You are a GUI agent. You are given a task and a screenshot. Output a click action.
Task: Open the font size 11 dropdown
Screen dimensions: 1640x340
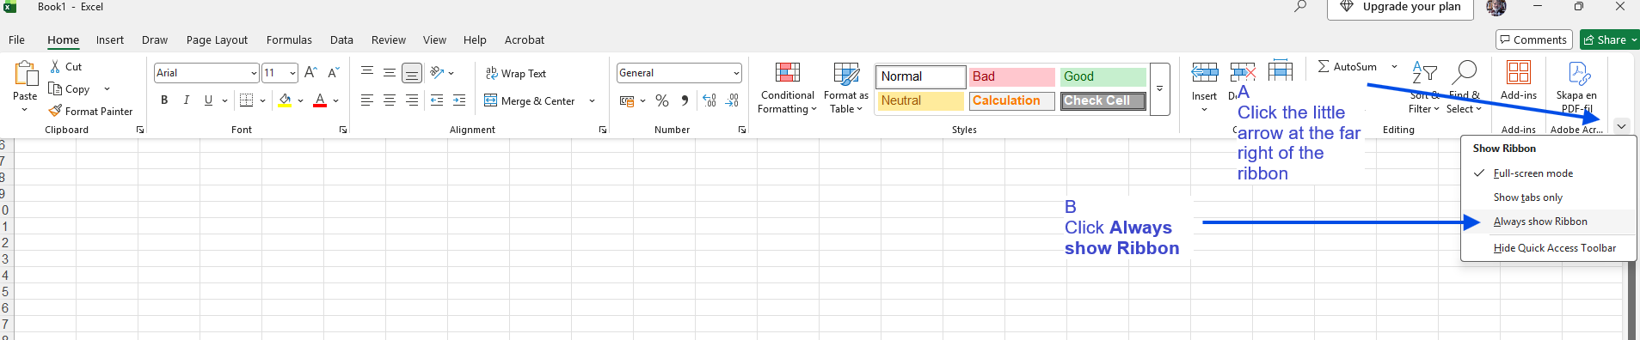click(292, 73)
